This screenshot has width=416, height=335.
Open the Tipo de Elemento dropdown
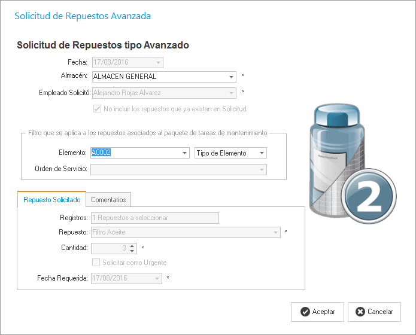pyautogui.click(x=262, y=153)
